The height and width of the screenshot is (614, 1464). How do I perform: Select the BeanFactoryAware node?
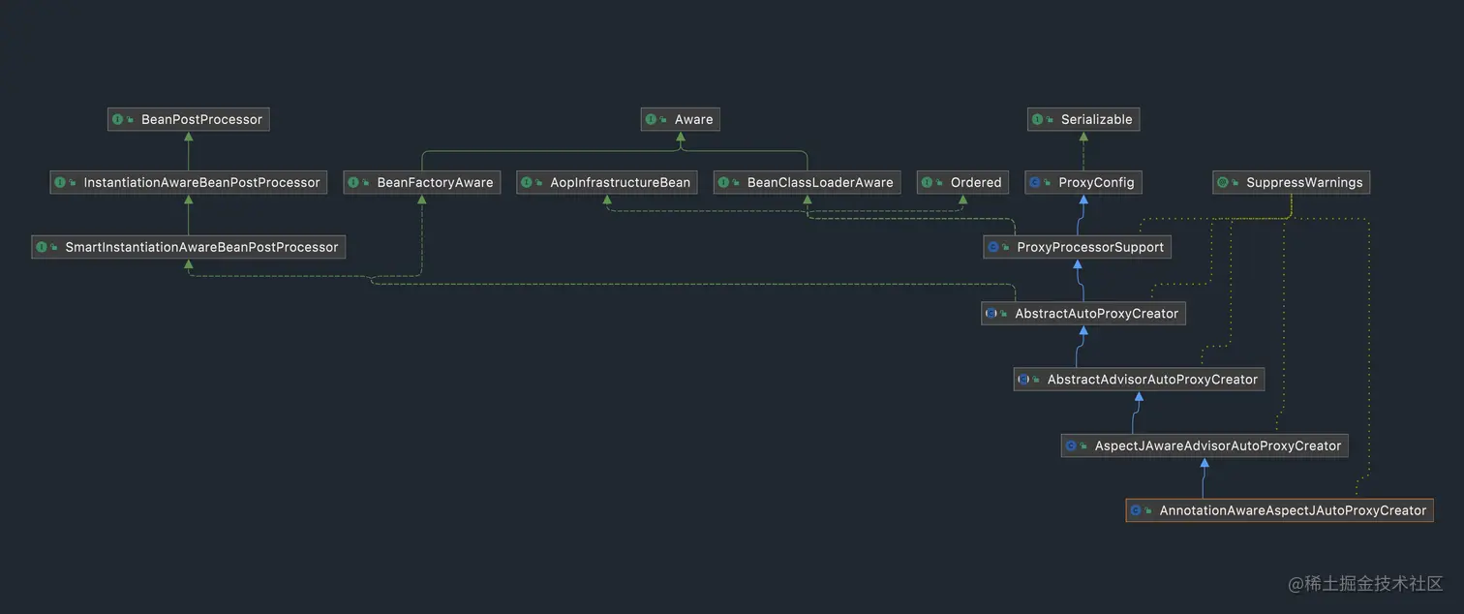421,182
